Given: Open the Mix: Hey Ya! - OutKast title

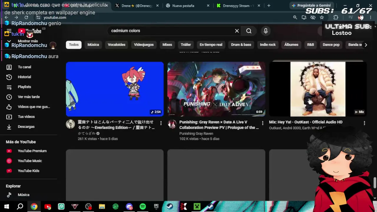Looking at the screenshot, I should tap(306, 122).
